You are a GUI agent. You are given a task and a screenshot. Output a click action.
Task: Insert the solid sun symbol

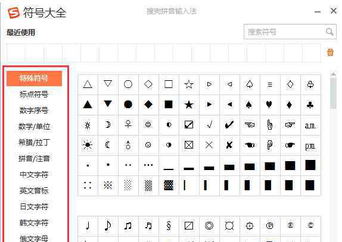88,145
